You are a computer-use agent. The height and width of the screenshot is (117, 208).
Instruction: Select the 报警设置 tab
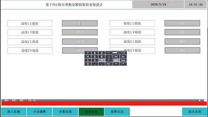pyautogui.click(x=91, y=112)
